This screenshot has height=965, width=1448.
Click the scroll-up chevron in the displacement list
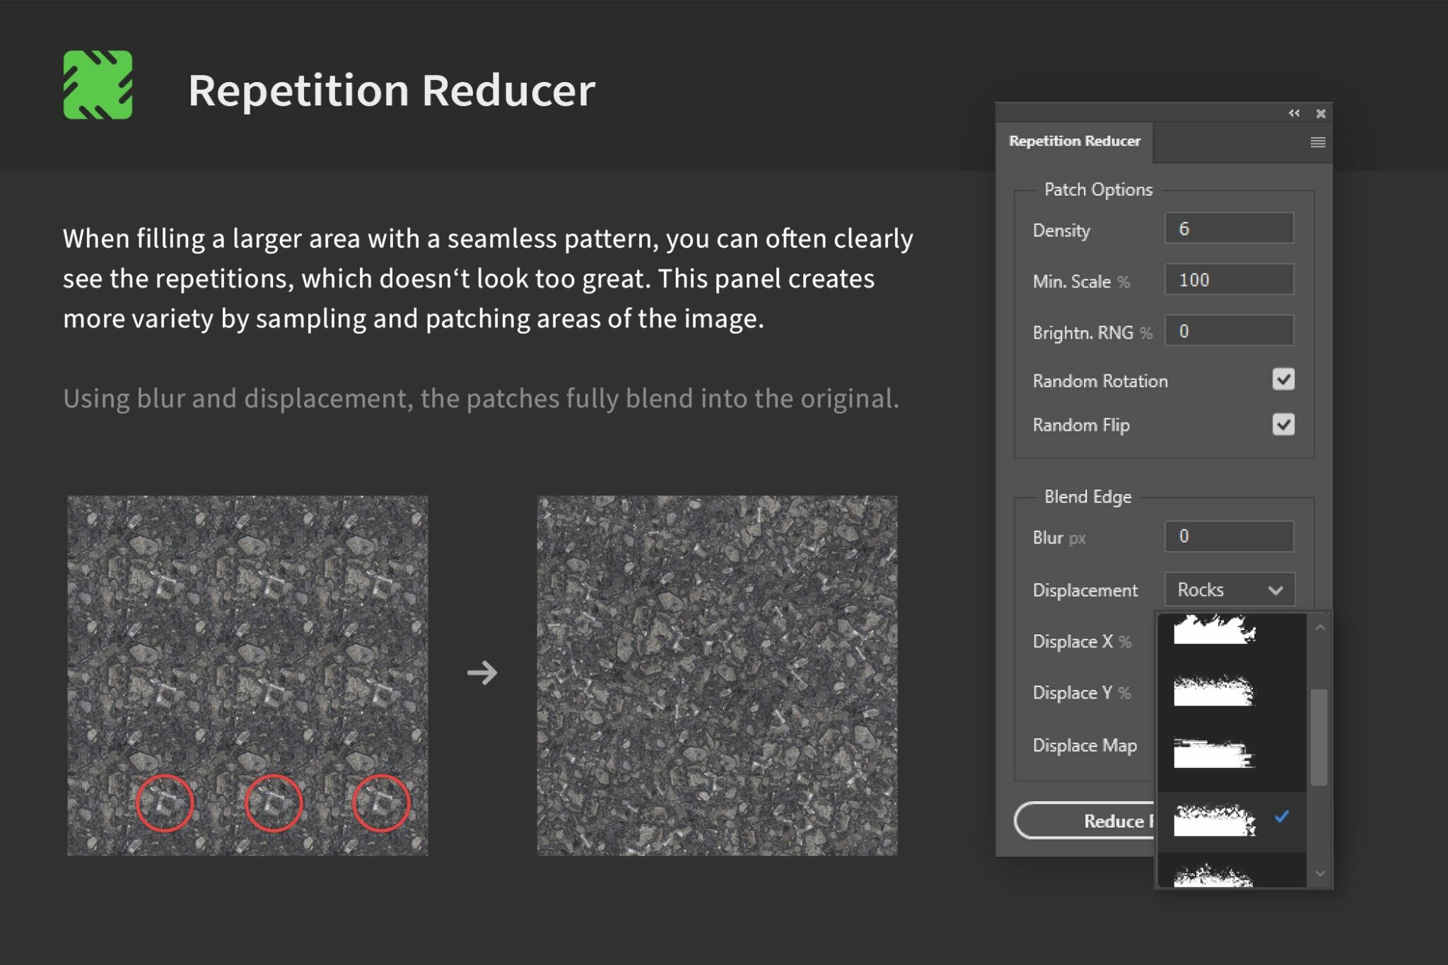pyautogui.click(x=1319, y=626)
